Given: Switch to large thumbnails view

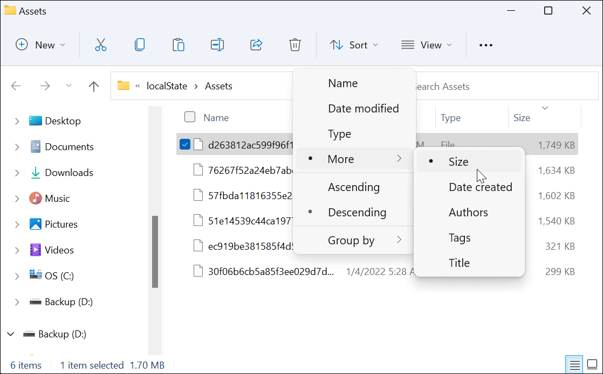Looking at the screenshot, I should (593, 364).
